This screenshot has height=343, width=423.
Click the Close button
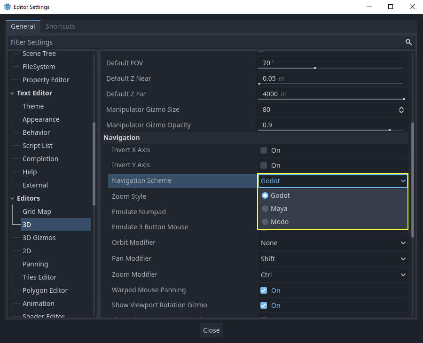point(211,330)
